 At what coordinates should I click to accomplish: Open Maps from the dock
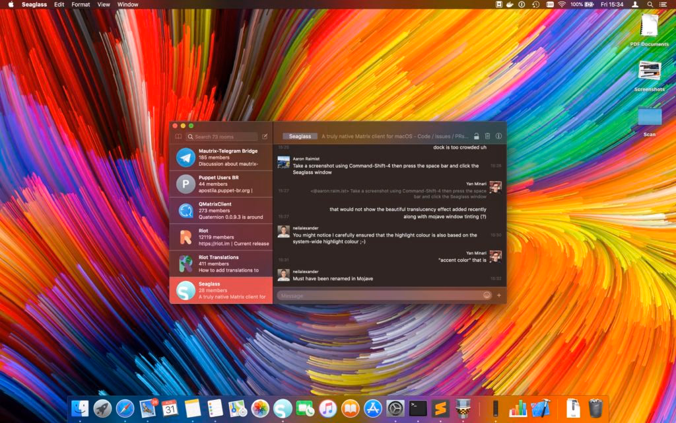coord(237,408)
